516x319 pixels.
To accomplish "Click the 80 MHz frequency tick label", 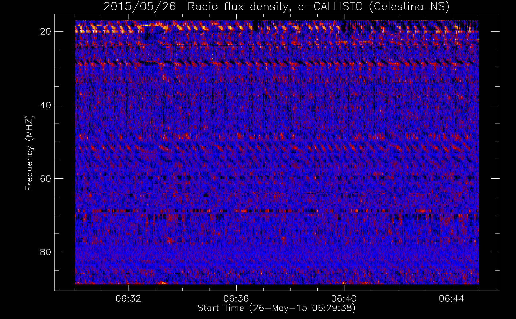I will 46,252.
